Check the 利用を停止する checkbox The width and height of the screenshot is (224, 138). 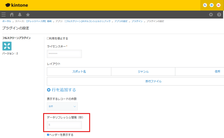point(48,38)
